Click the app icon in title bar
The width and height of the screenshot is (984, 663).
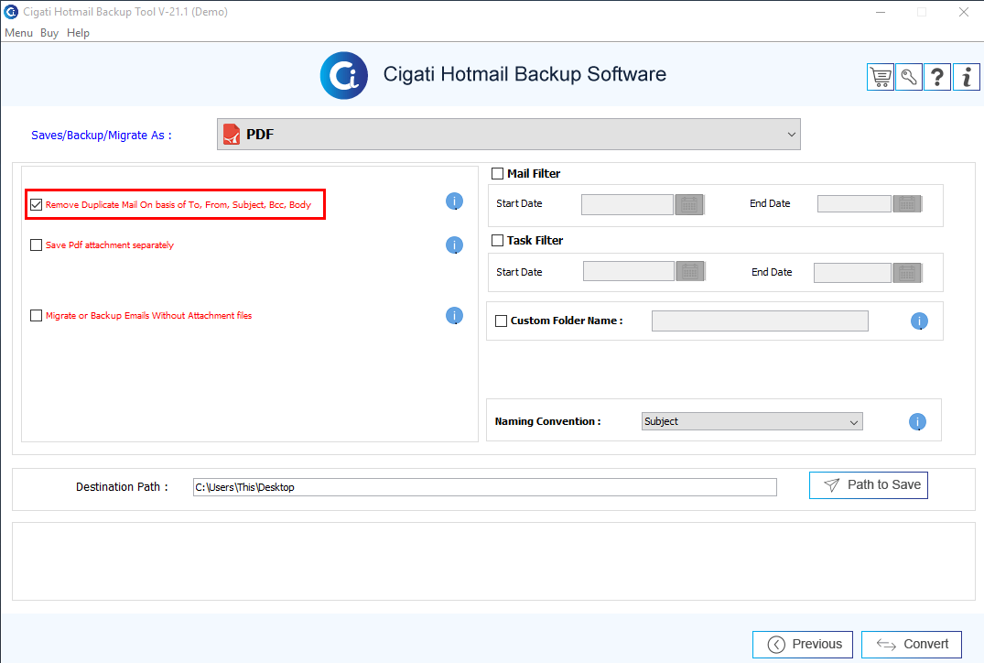[11, 11]
